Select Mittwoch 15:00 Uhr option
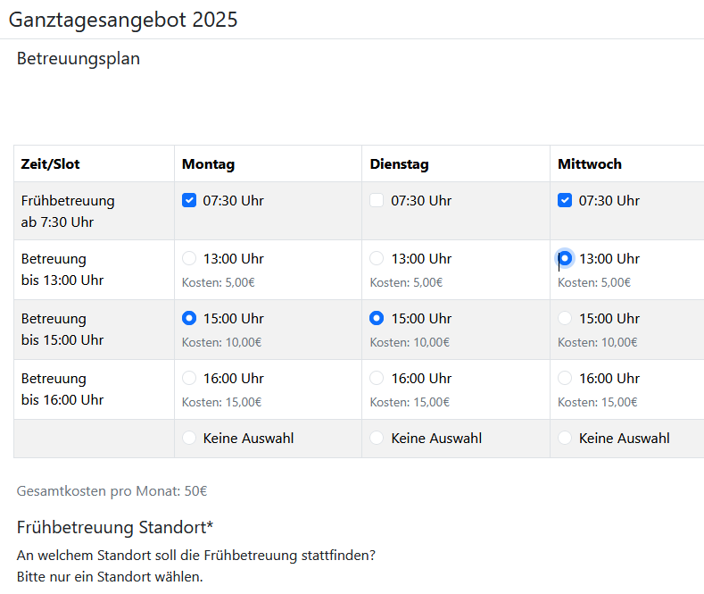Image resolution: width=704 pixels, height=594 pixels. 565,318
